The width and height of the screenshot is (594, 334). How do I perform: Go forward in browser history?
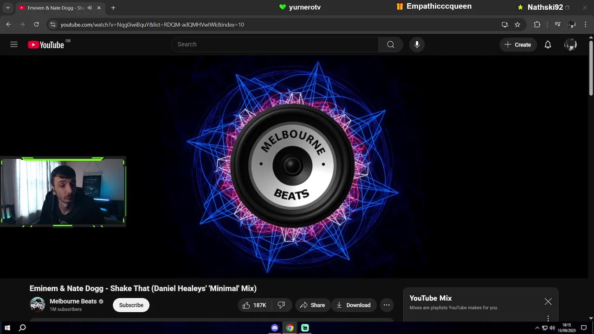[x=22, y=25]
